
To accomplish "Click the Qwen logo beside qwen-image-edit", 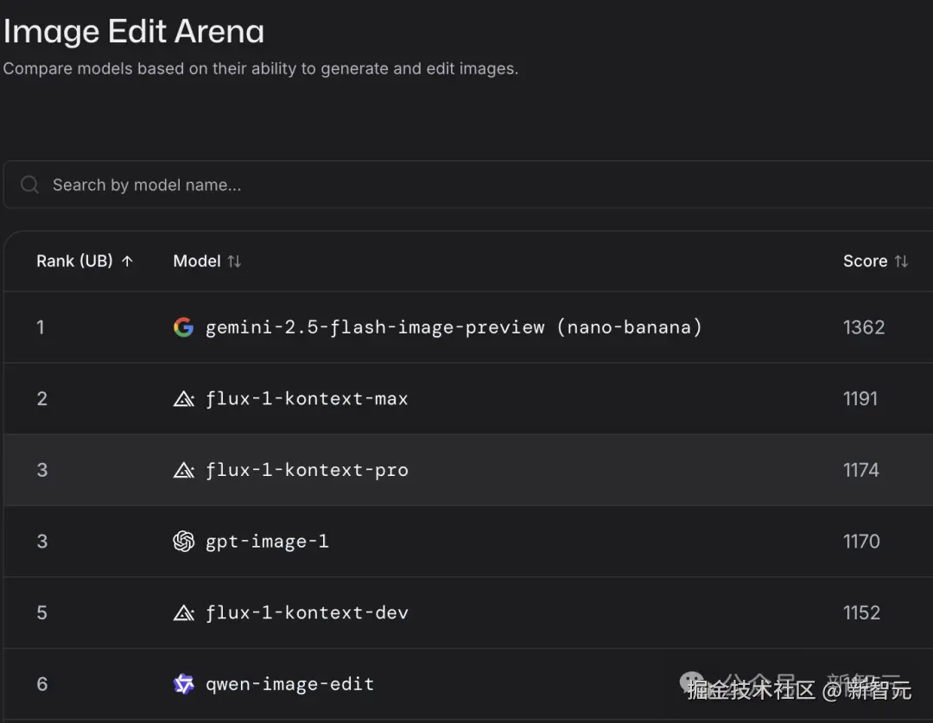I will tap(183, 684).
